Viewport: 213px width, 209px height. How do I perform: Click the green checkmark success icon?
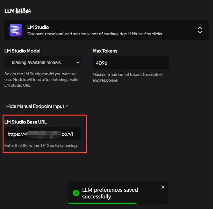[x=76, y=193]
